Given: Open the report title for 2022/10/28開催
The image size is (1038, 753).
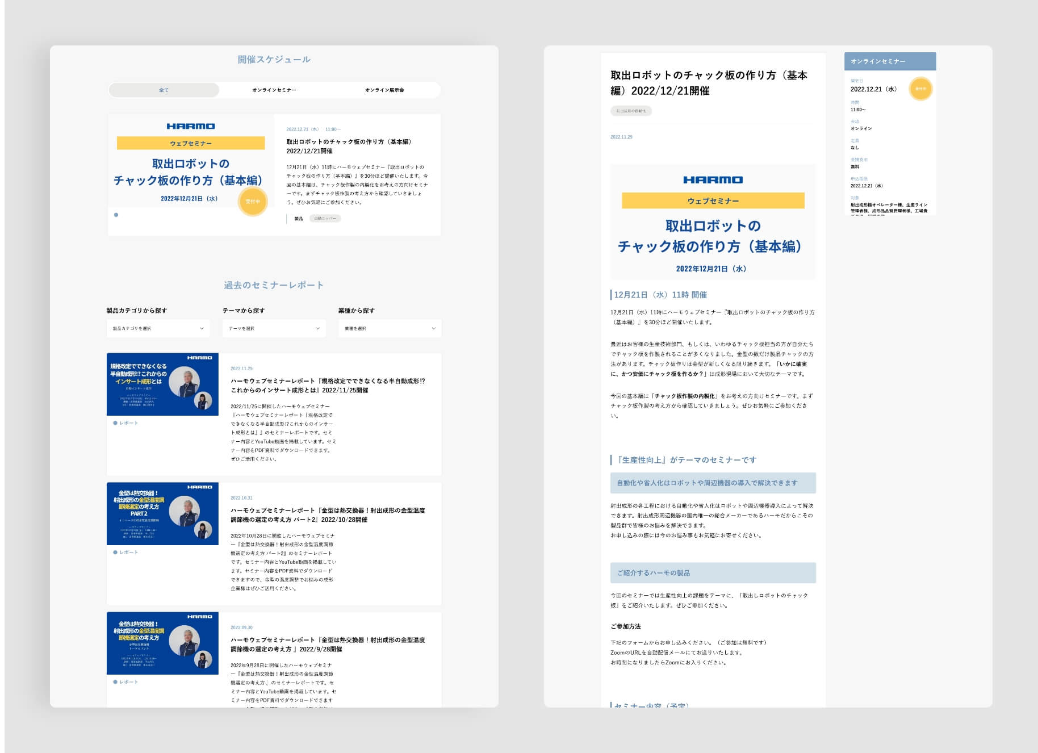Looking at the screenshot, I should point(328,515).
